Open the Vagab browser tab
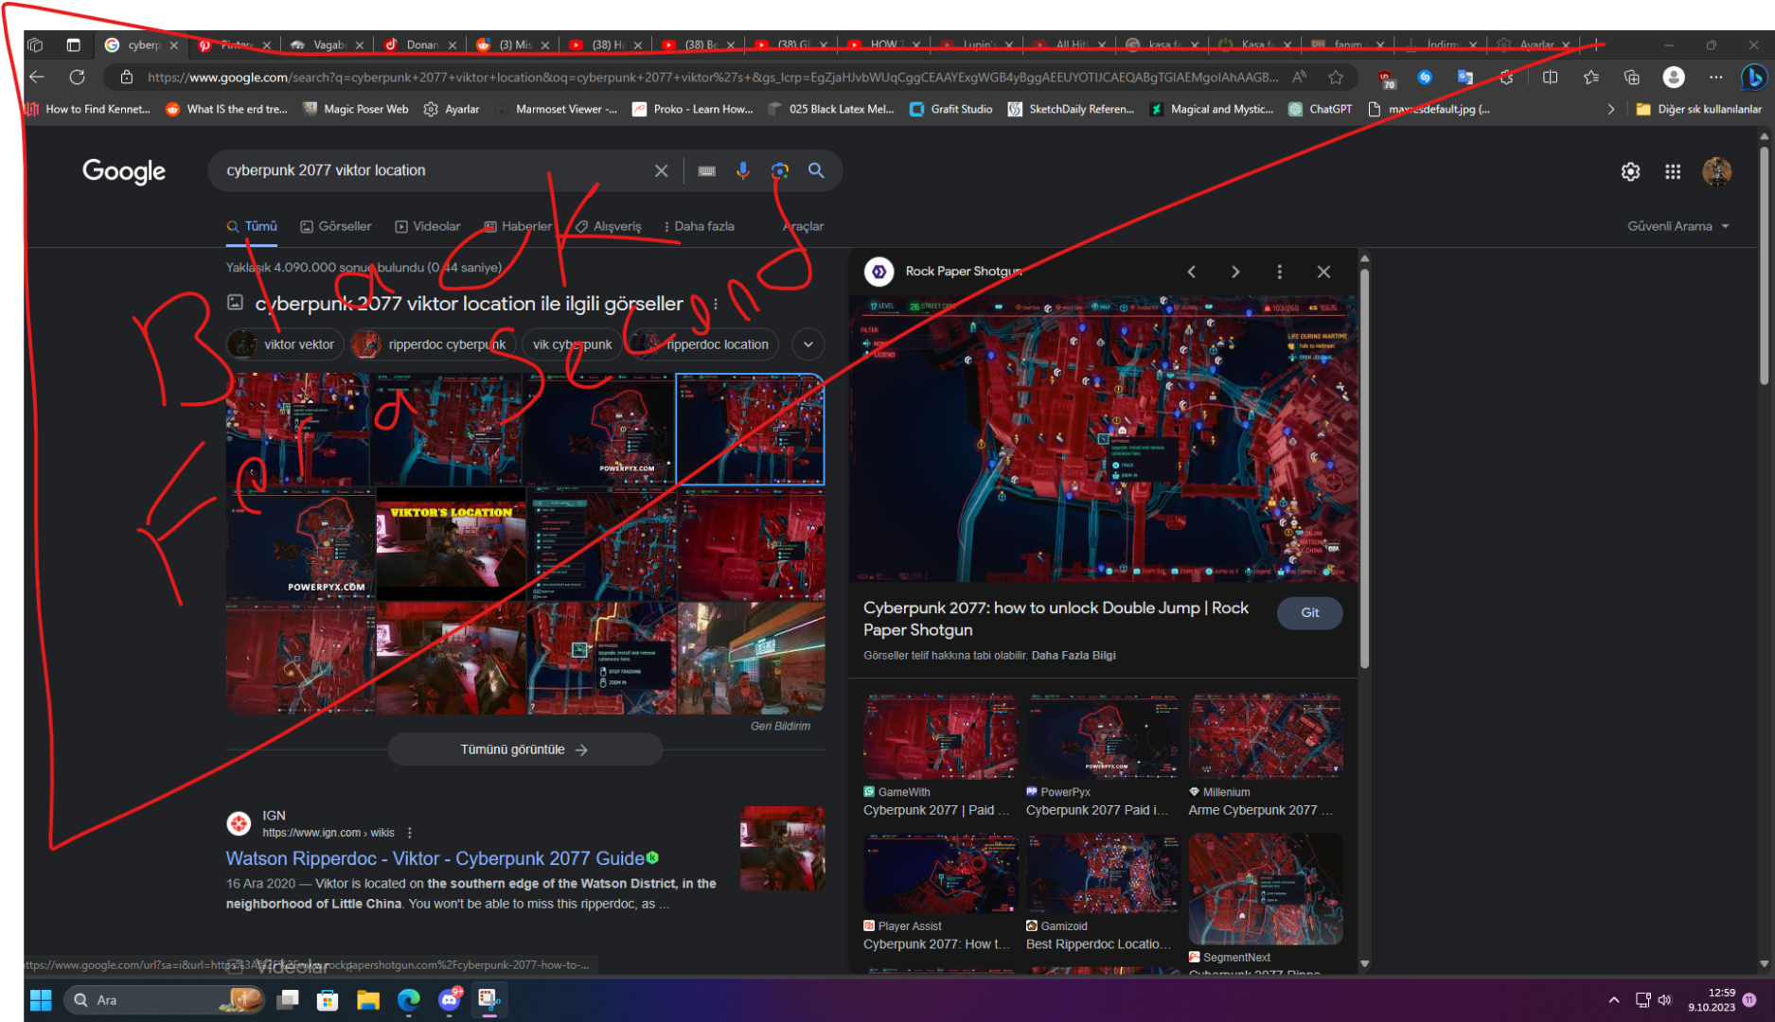This screenshot has height=1022, width=1775. point(328,44)
